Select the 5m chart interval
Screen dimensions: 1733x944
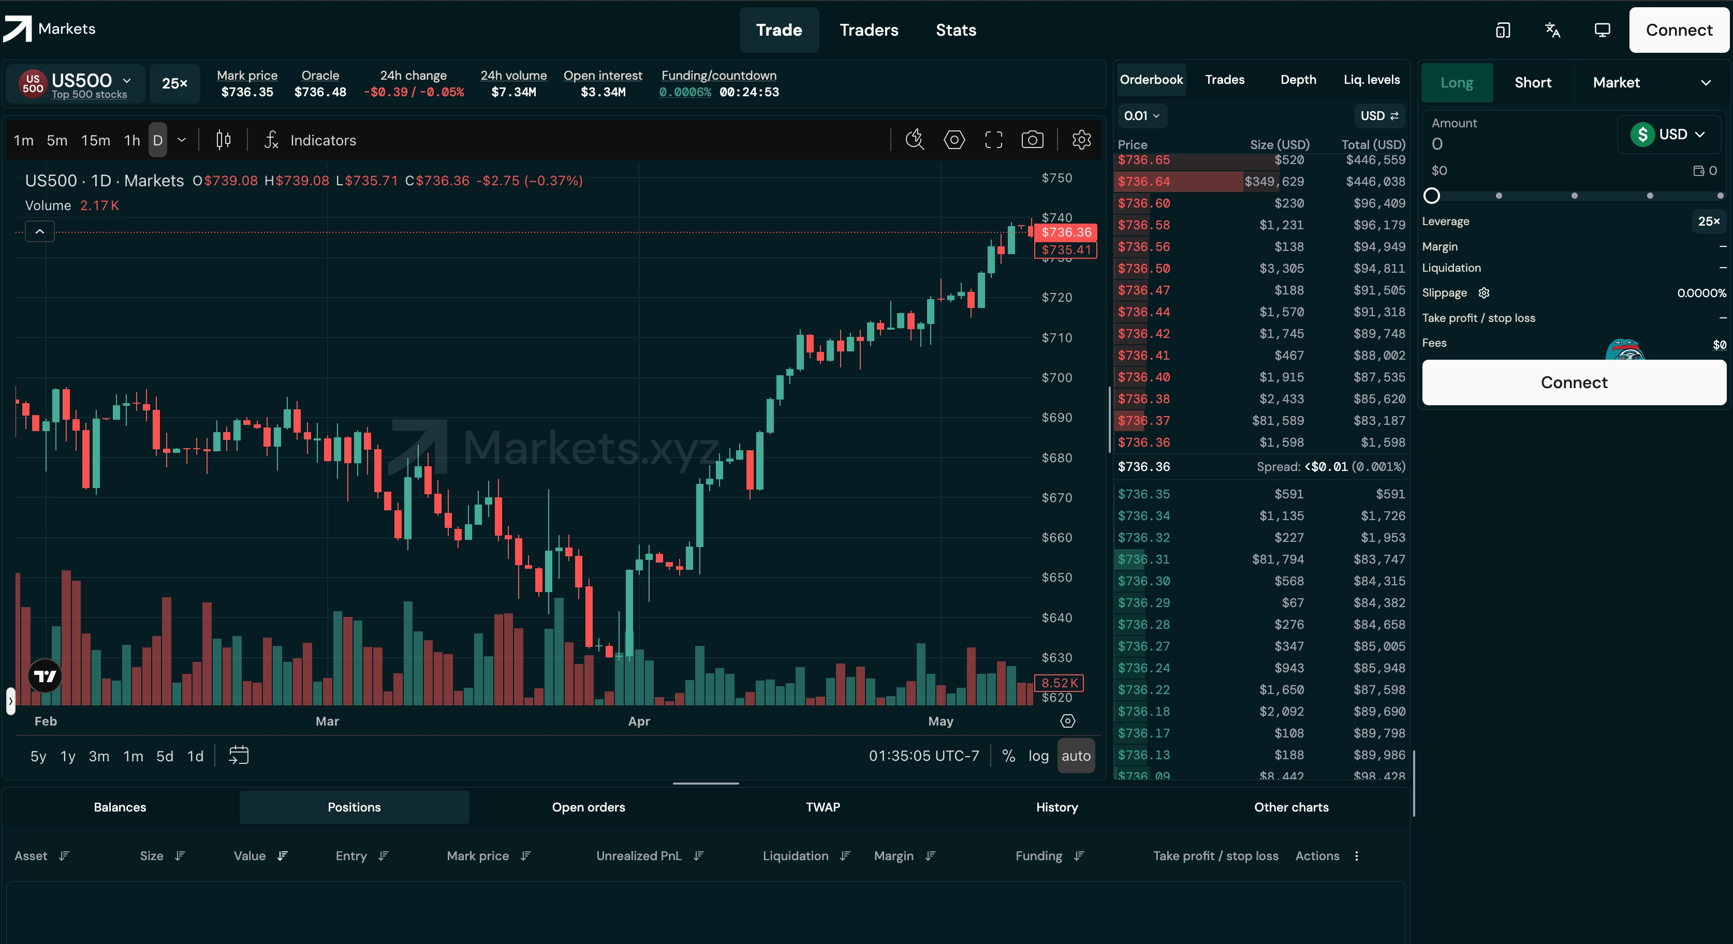pyautogui.click(x=57, y=140)
